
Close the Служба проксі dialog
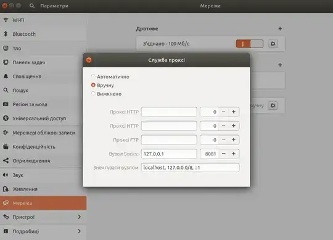(x=89, y=60)
